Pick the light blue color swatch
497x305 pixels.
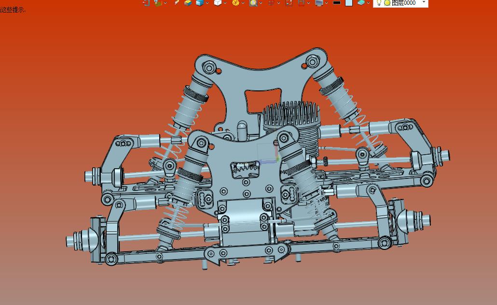click(x=349, y=2)
